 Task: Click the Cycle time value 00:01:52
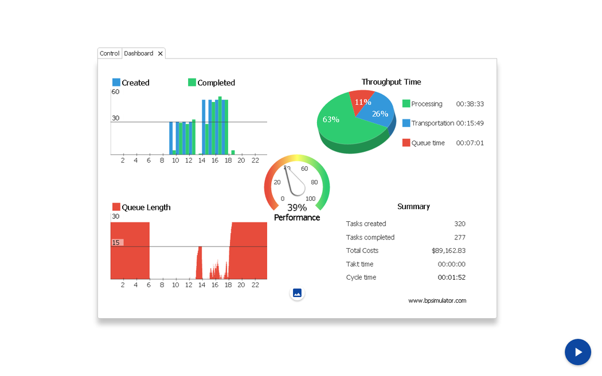click(x=451, y=277)
